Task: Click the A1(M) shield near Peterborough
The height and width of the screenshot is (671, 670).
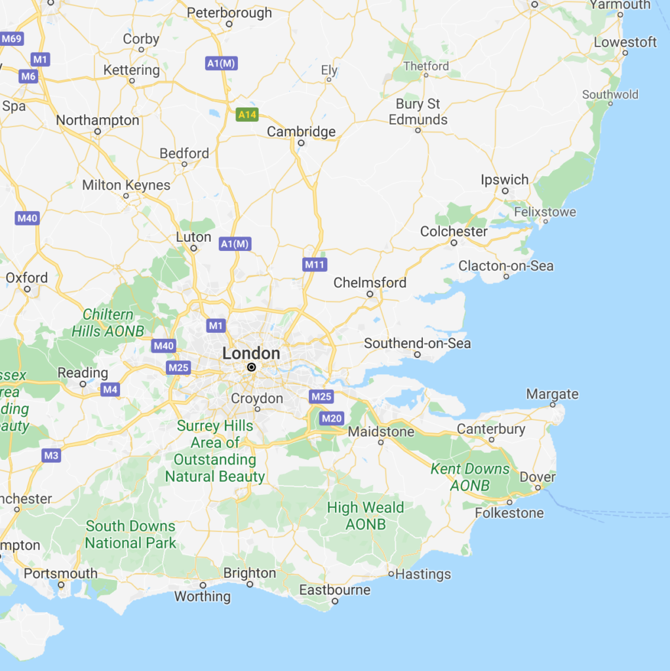Action: point(222,64)
